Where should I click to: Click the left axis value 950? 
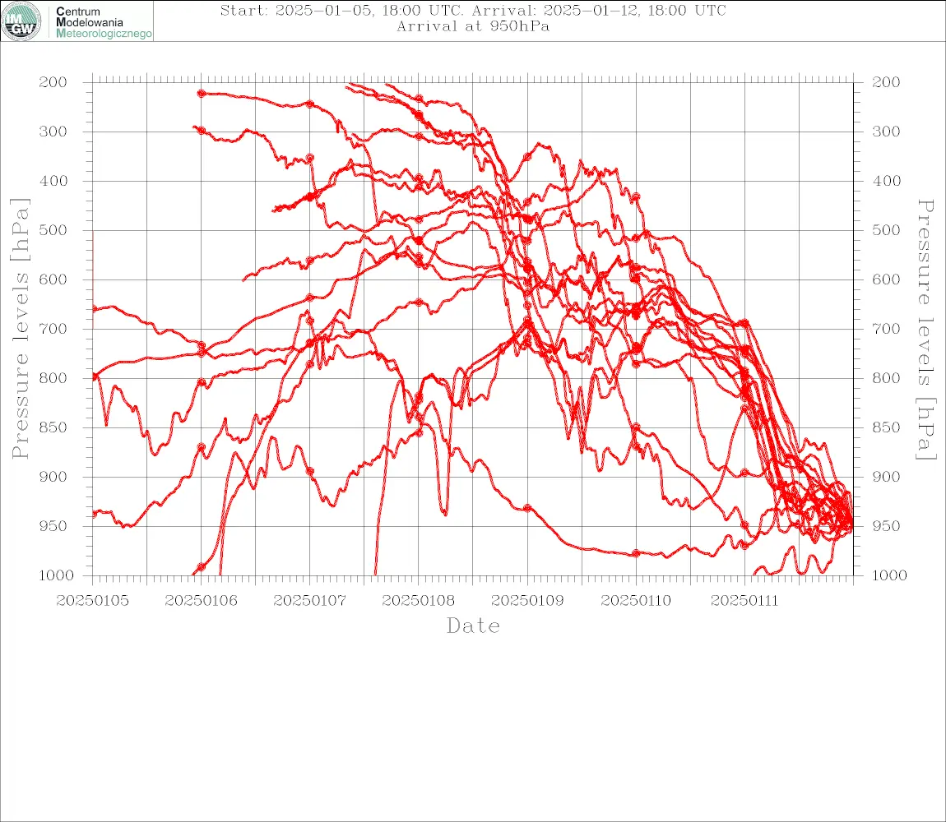(53, 526)
